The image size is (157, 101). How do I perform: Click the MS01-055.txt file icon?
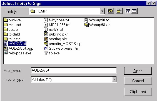46,25
